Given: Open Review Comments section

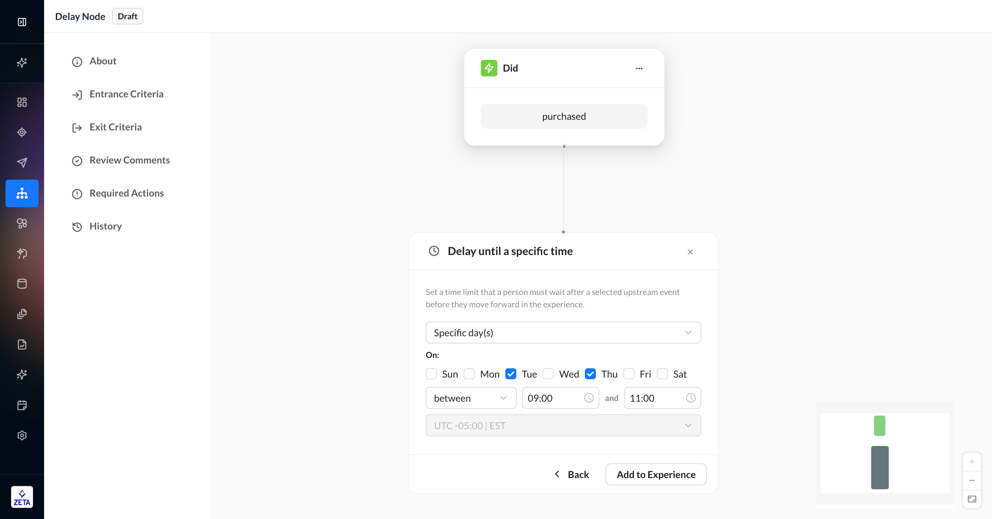Looking at the screenshot, I should point(121,160).
